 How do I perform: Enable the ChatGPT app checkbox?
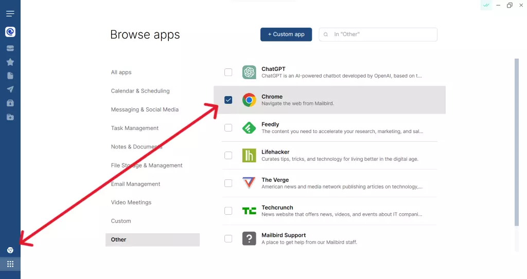229,72
